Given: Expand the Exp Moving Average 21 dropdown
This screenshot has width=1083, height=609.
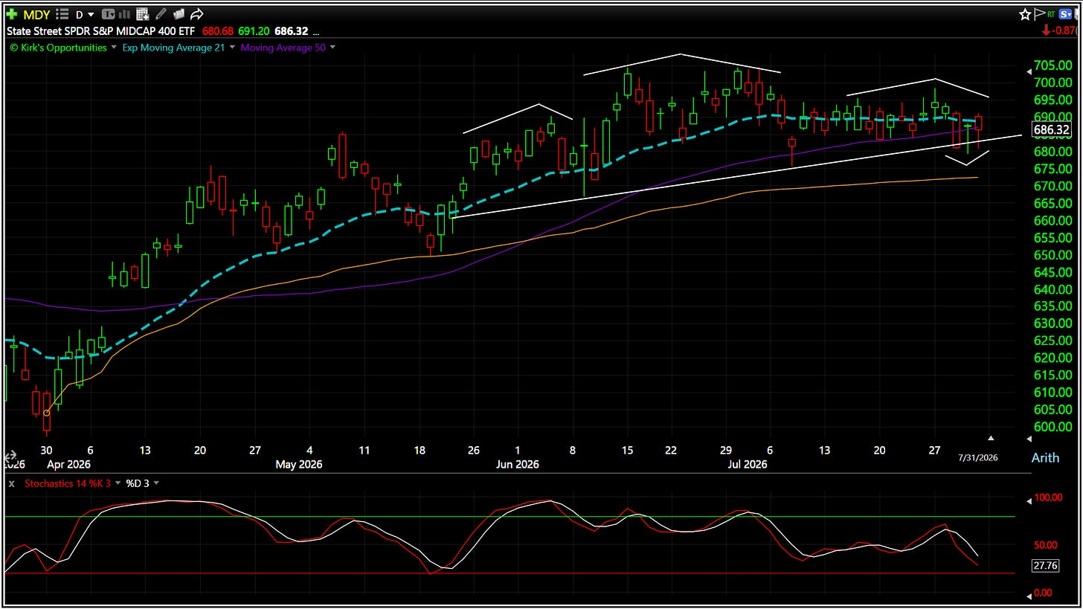Looking at the screenshot, I should tap(233, 48).
